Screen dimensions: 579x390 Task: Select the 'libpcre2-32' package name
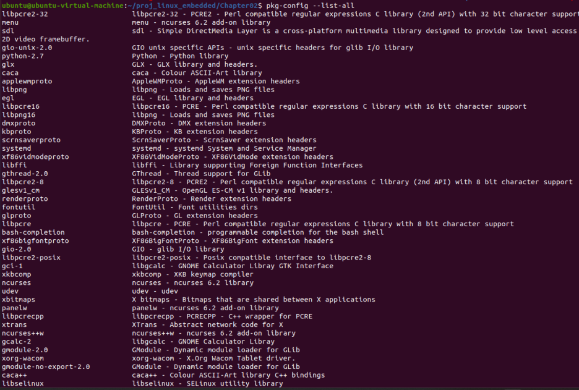(x=25, y=14)
